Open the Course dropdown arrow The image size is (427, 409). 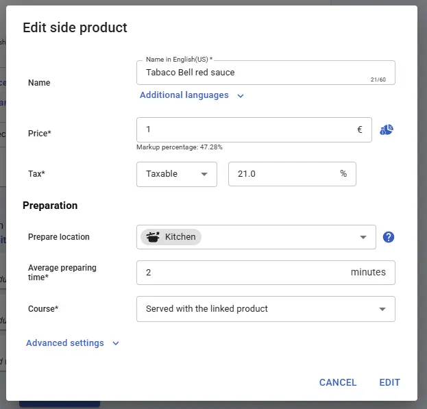(382, 309)
